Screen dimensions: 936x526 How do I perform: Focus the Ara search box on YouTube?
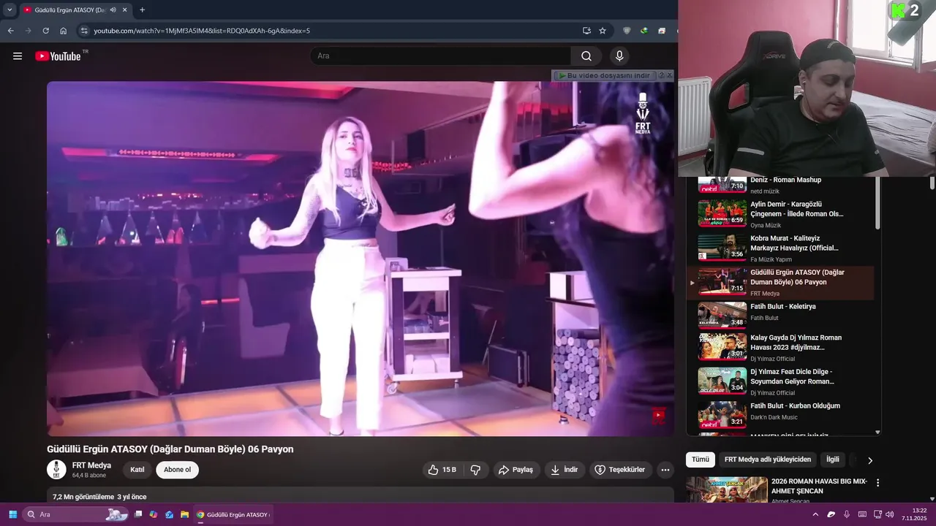point(440,56)
